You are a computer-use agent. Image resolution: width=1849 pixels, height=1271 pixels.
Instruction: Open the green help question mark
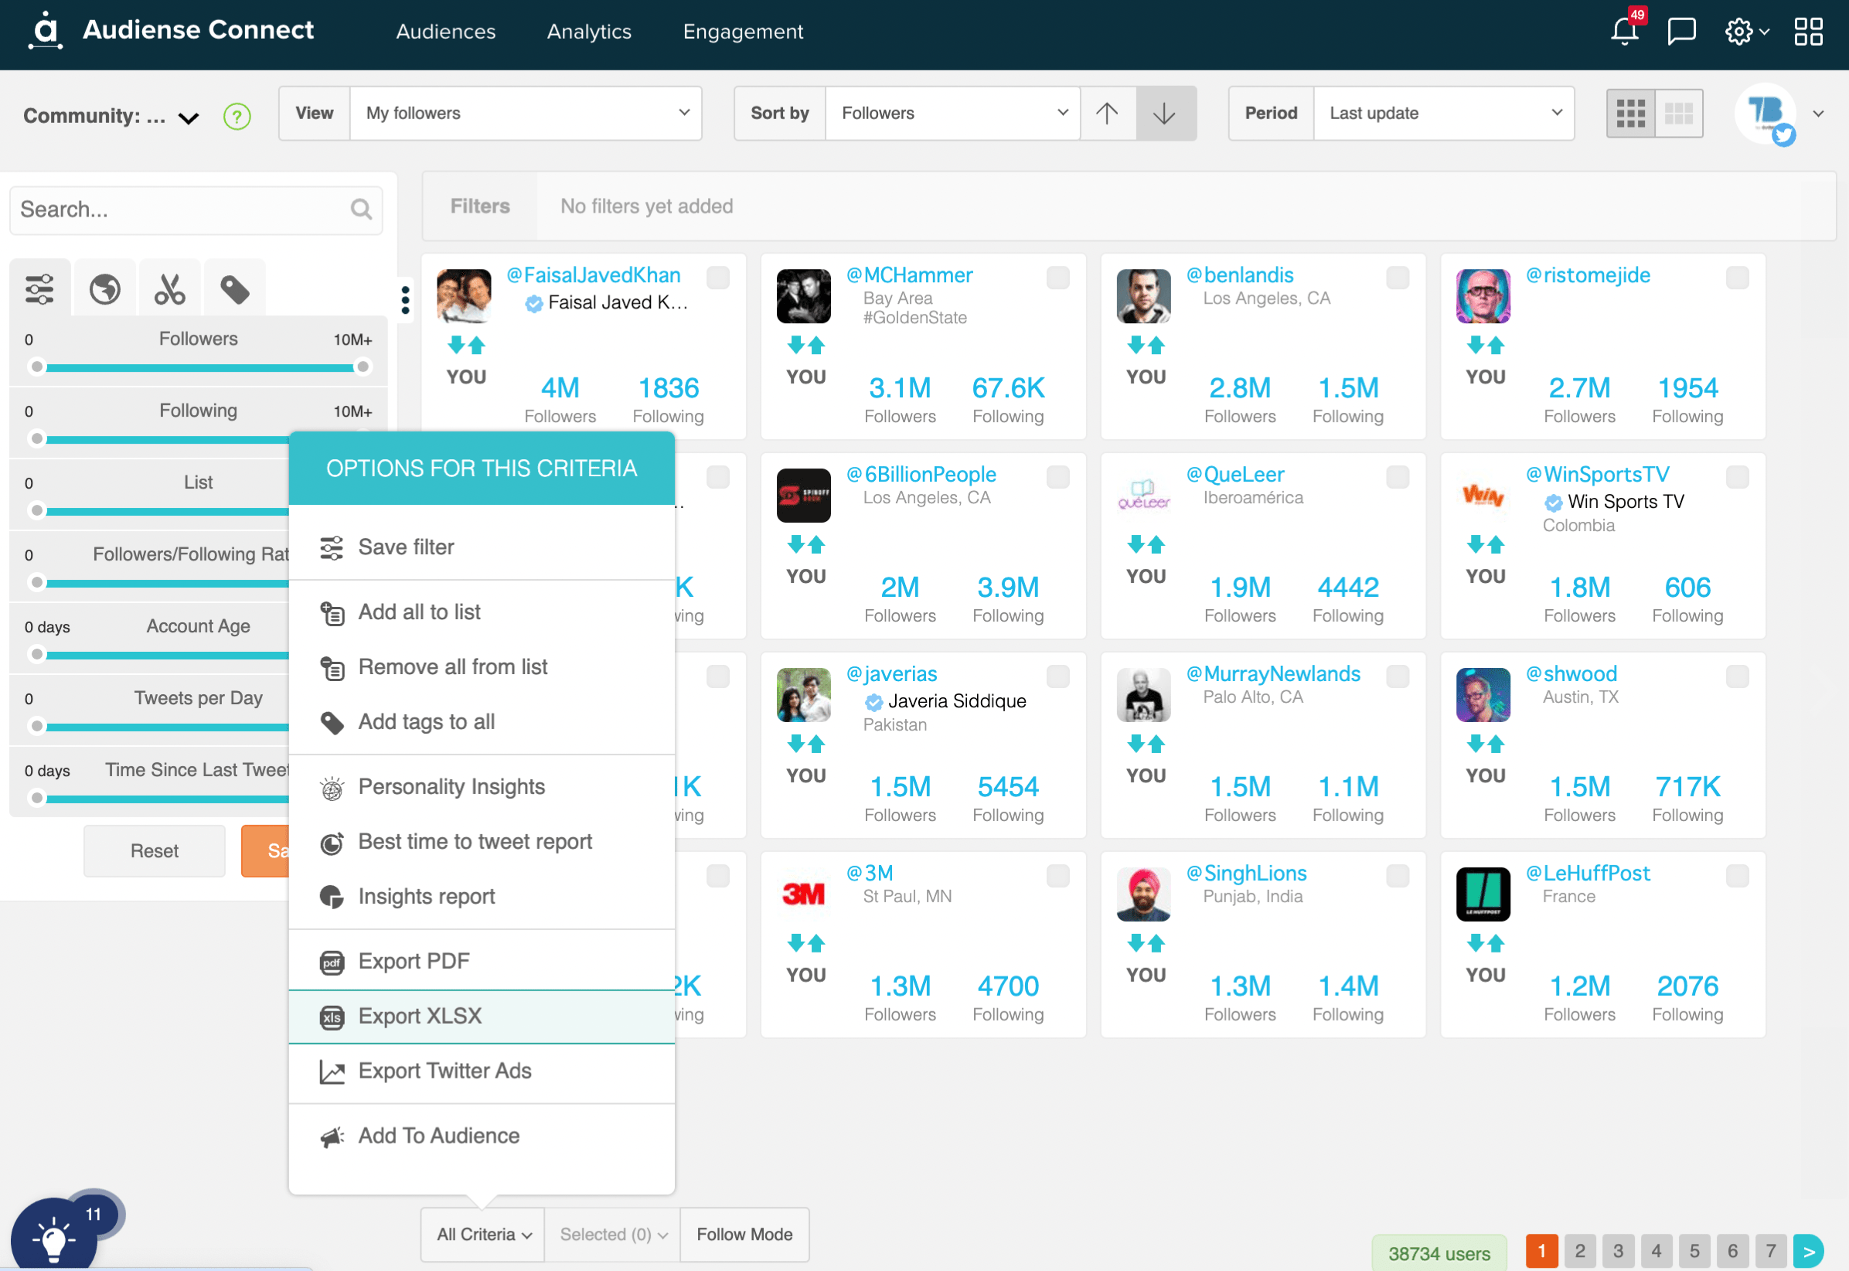(237, 117)
